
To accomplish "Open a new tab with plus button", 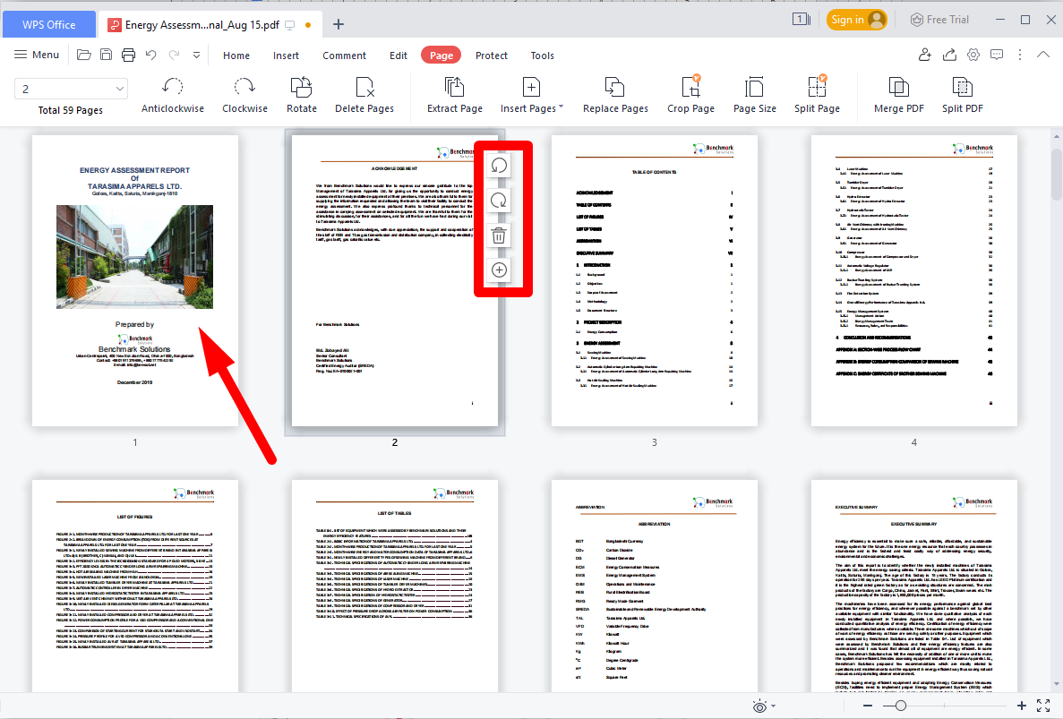I will (339, 24).
